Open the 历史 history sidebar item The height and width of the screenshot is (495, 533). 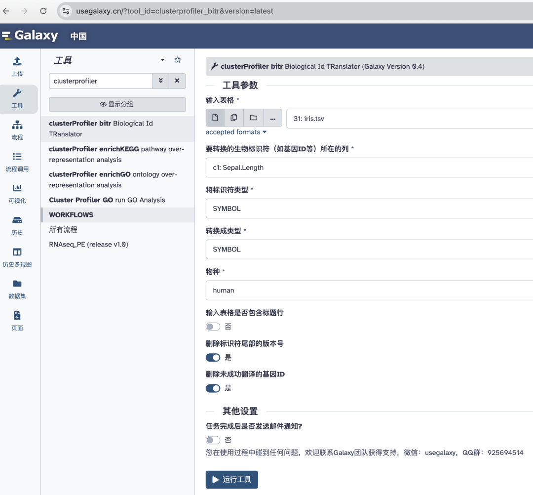pyautogui.click(x=17, y=226)
